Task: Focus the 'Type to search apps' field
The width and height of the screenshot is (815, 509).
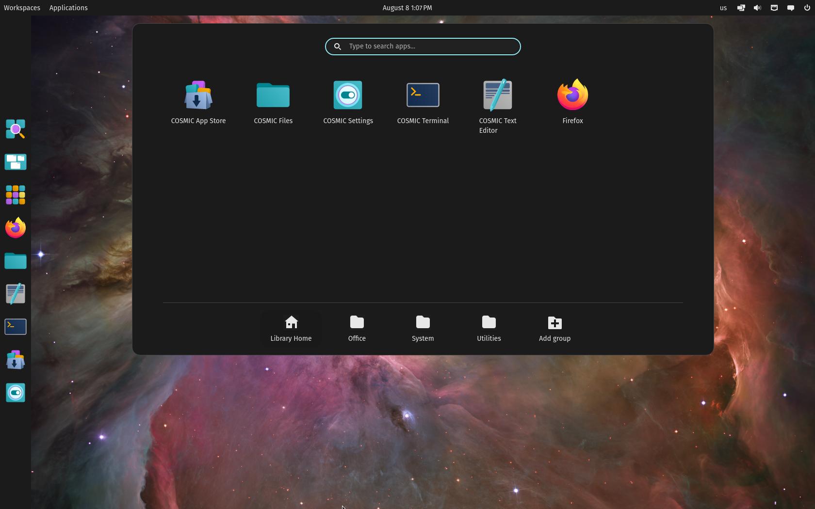Action: tap(423, 47)
